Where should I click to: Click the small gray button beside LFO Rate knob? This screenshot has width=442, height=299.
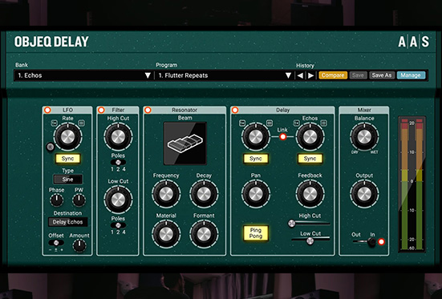pos(50,147)
